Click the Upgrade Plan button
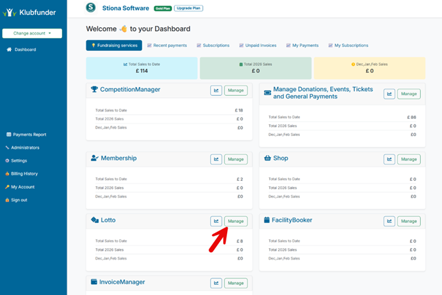 click(x=188, y=8)
